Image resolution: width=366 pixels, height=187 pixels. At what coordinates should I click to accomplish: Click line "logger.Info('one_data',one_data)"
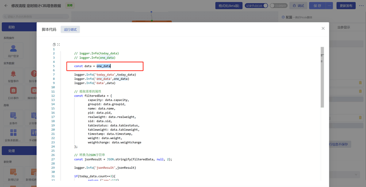tap(102, 79)
